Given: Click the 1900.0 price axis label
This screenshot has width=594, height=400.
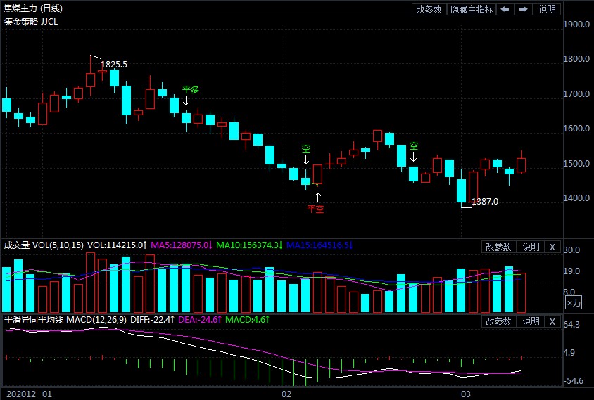Looking at the screenshot, I should click(x=576, y=25).
